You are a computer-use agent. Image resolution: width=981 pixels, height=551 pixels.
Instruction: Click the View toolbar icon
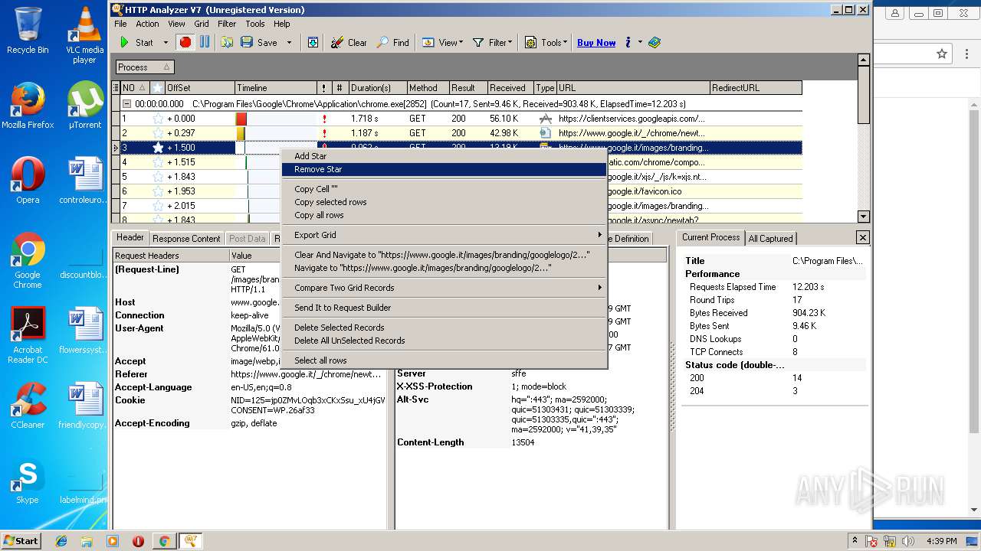(428, 43)
